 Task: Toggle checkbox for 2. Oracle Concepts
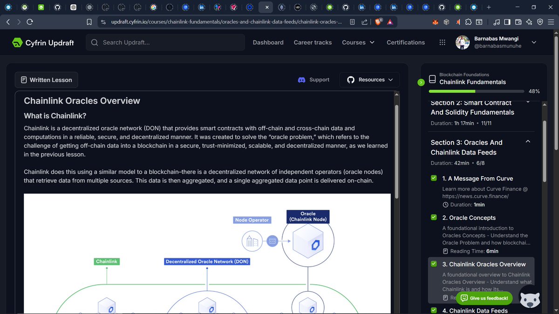pos(434,217)
